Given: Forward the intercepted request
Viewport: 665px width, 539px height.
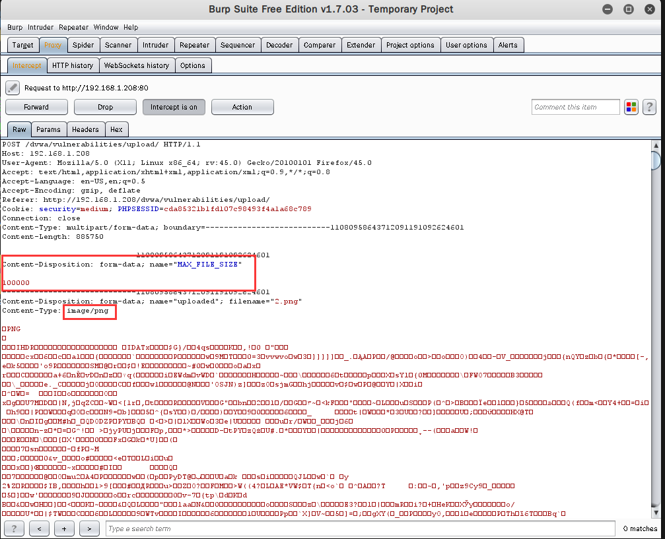Looking at the screenshot, I should pyautogui.click(x=36, y=108).
